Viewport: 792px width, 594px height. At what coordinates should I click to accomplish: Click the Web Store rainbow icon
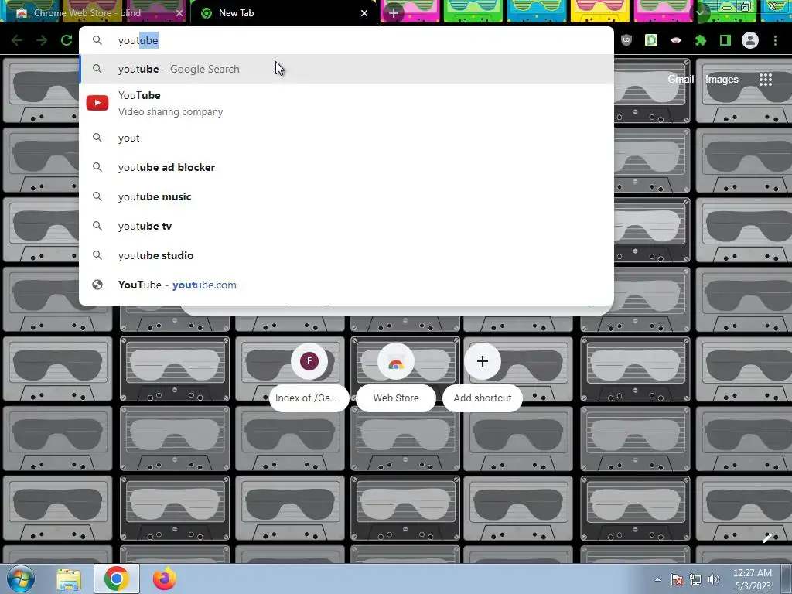[x=395, y=363]
